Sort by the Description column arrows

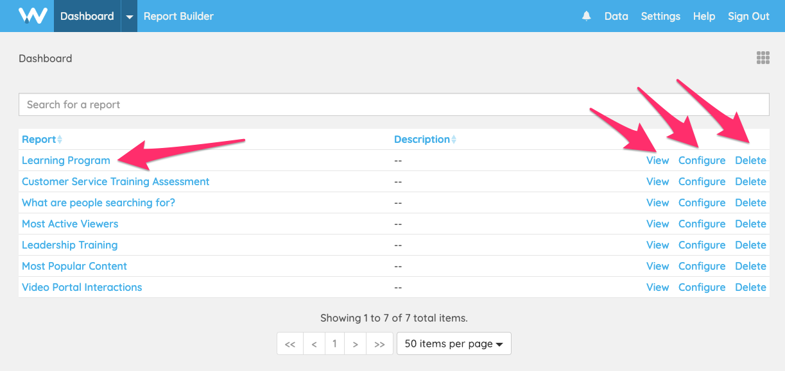click(454, 140)
